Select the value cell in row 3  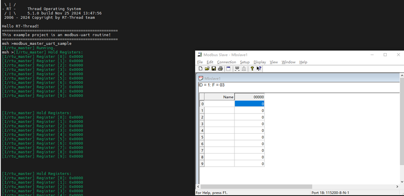coord(249,124)
